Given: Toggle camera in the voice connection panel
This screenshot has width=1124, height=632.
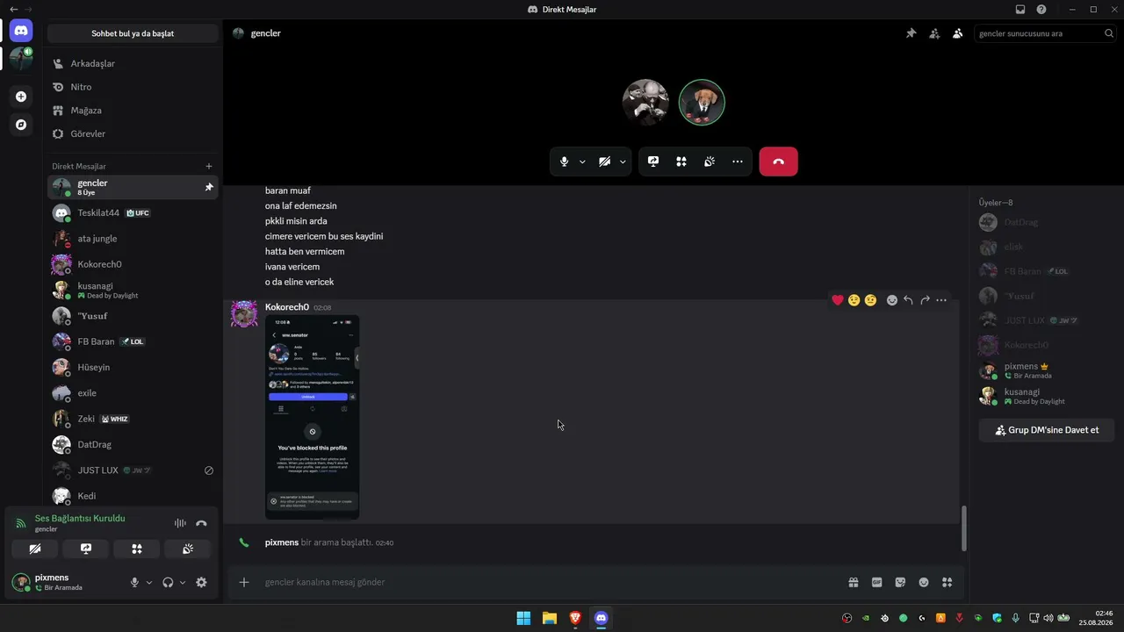Looking at the screenshot, I should tap(35, 549).
